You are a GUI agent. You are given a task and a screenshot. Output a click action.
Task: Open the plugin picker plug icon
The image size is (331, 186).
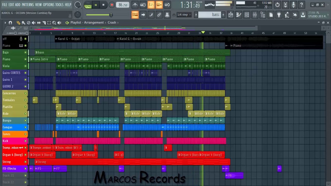[x=279, y=15]
